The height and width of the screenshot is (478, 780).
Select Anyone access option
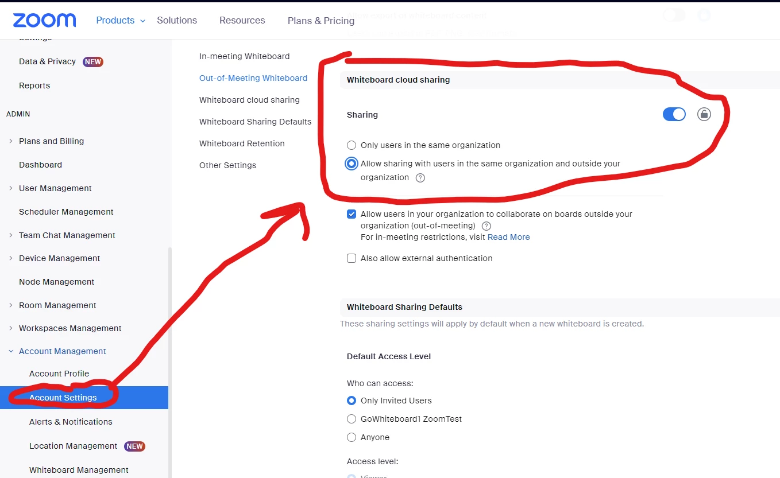352,437
